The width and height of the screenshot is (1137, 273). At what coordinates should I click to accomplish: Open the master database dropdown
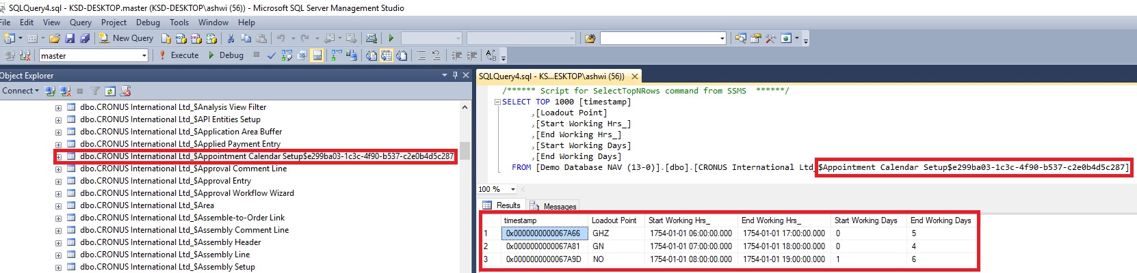click(x=144, y=56)
